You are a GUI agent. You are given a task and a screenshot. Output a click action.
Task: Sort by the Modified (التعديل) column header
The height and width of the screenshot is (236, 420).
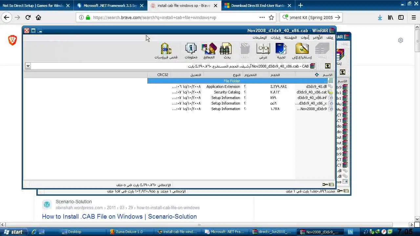pos(187,75)
